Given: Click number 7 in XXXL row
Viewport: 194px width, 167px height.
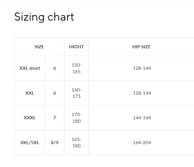Looking at the screenshot, I should tap(55, 118).
